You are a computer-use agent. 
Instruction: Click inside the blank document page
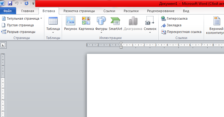tap(155, 85)
